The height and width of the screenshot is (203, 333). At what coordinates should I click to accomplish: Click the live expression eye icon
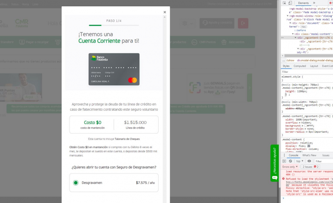pyautogui.click(x=309, y=161)
